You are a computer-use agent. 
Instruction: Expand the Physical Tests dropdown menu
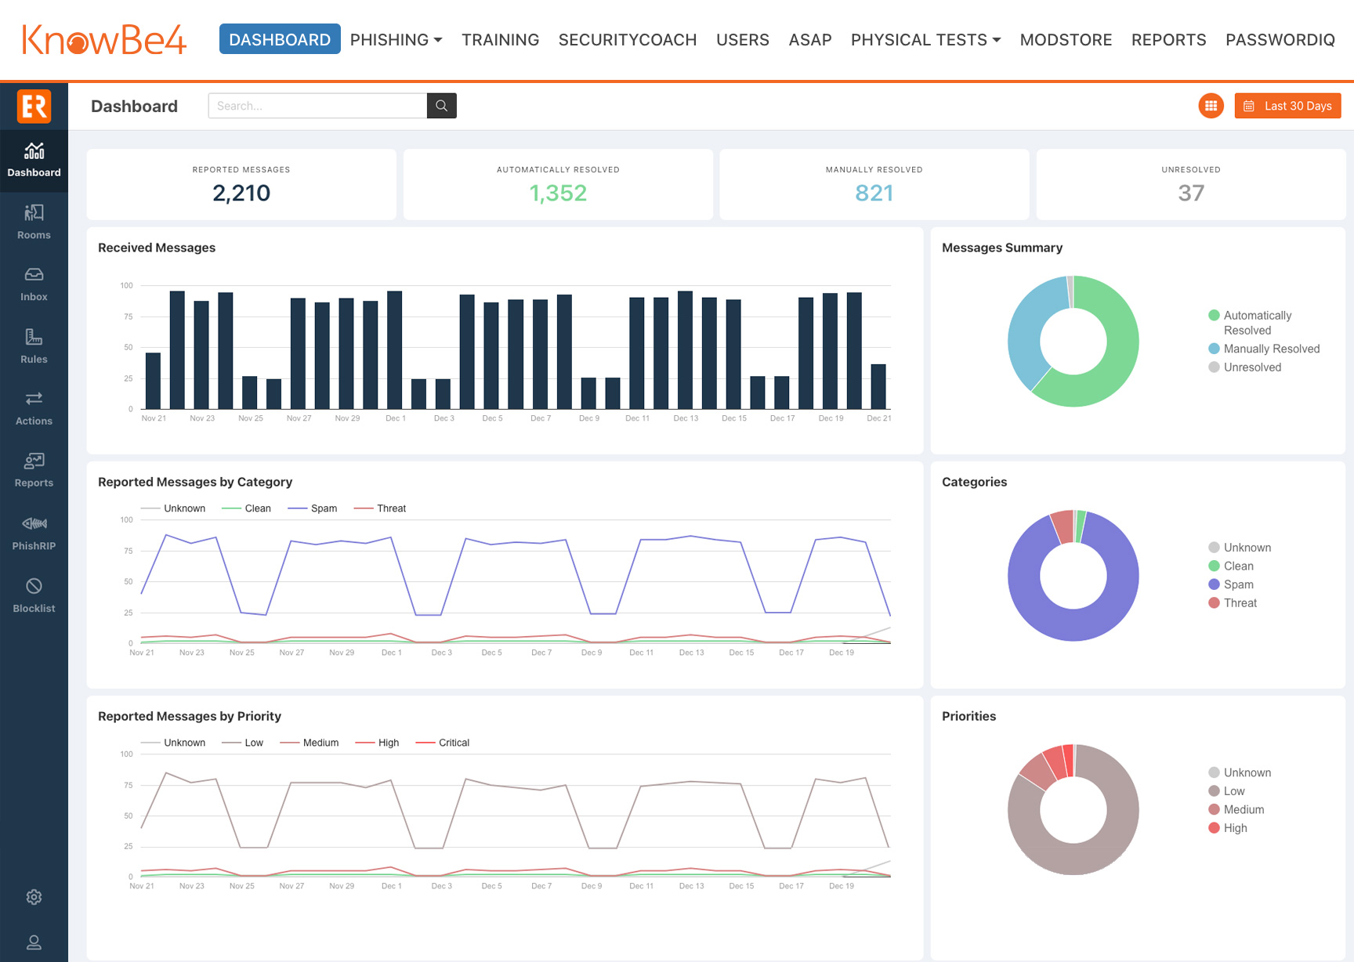click(925, 40)
